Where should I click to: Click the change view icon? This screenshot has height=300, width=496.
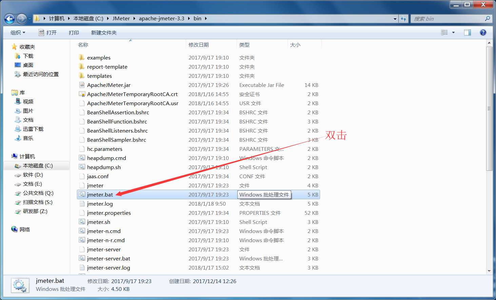(444, 32)
